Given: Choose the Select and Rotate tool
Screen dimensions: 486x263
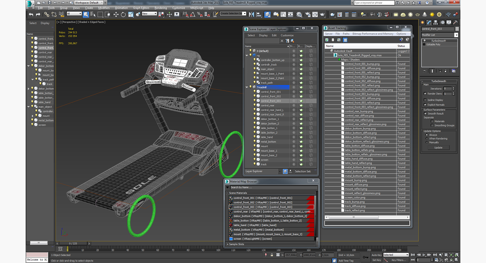Looking at the screenshot, I should tap(123, 14).
